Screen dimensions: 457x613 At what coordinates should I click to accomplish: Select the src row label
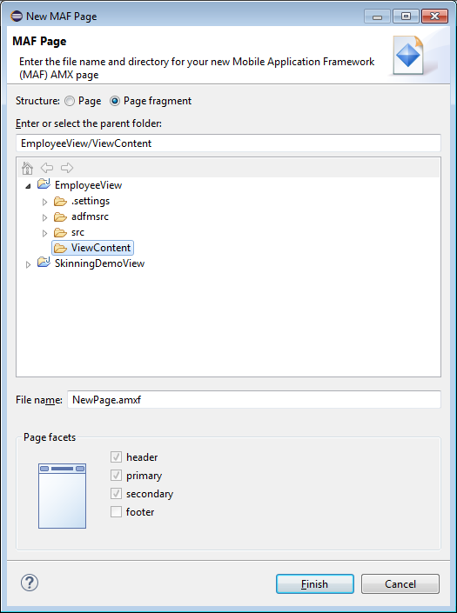(77, 232)
